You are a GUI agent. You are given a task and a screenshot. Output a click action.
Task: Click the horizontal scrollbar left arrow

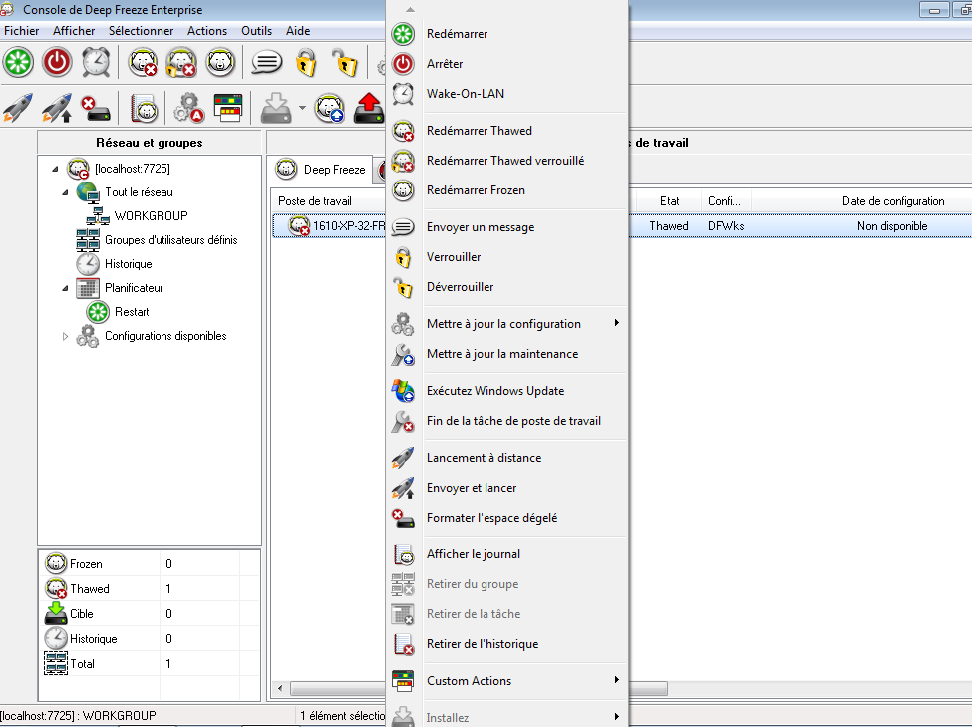point(280,688)
